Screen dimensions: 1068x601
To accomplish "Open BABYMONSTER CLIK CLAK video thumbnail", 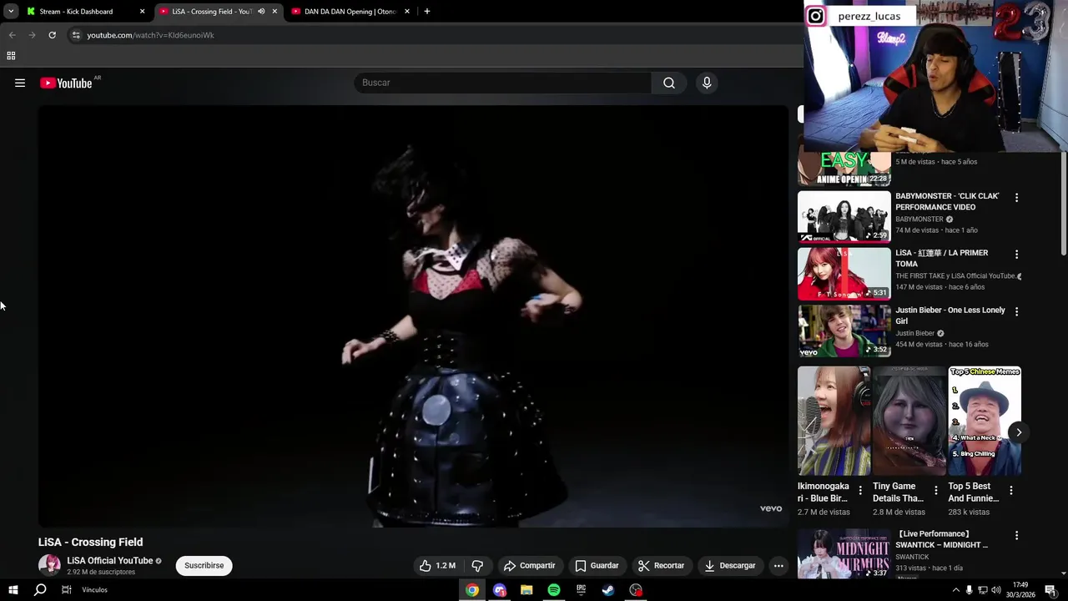I will [x=844, y=217].
